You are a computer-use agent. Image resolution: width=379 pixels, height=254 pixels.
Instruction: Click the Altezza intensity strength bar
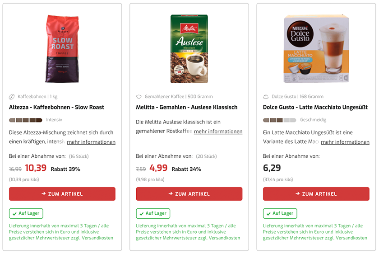click(x=26, y=120)
